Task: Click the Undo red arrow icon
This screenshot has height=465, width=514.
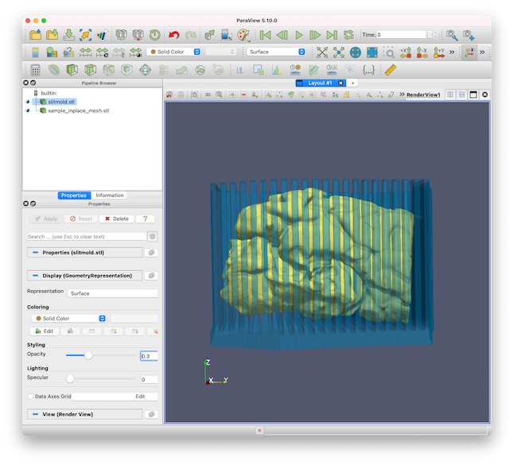Action: 173,35
